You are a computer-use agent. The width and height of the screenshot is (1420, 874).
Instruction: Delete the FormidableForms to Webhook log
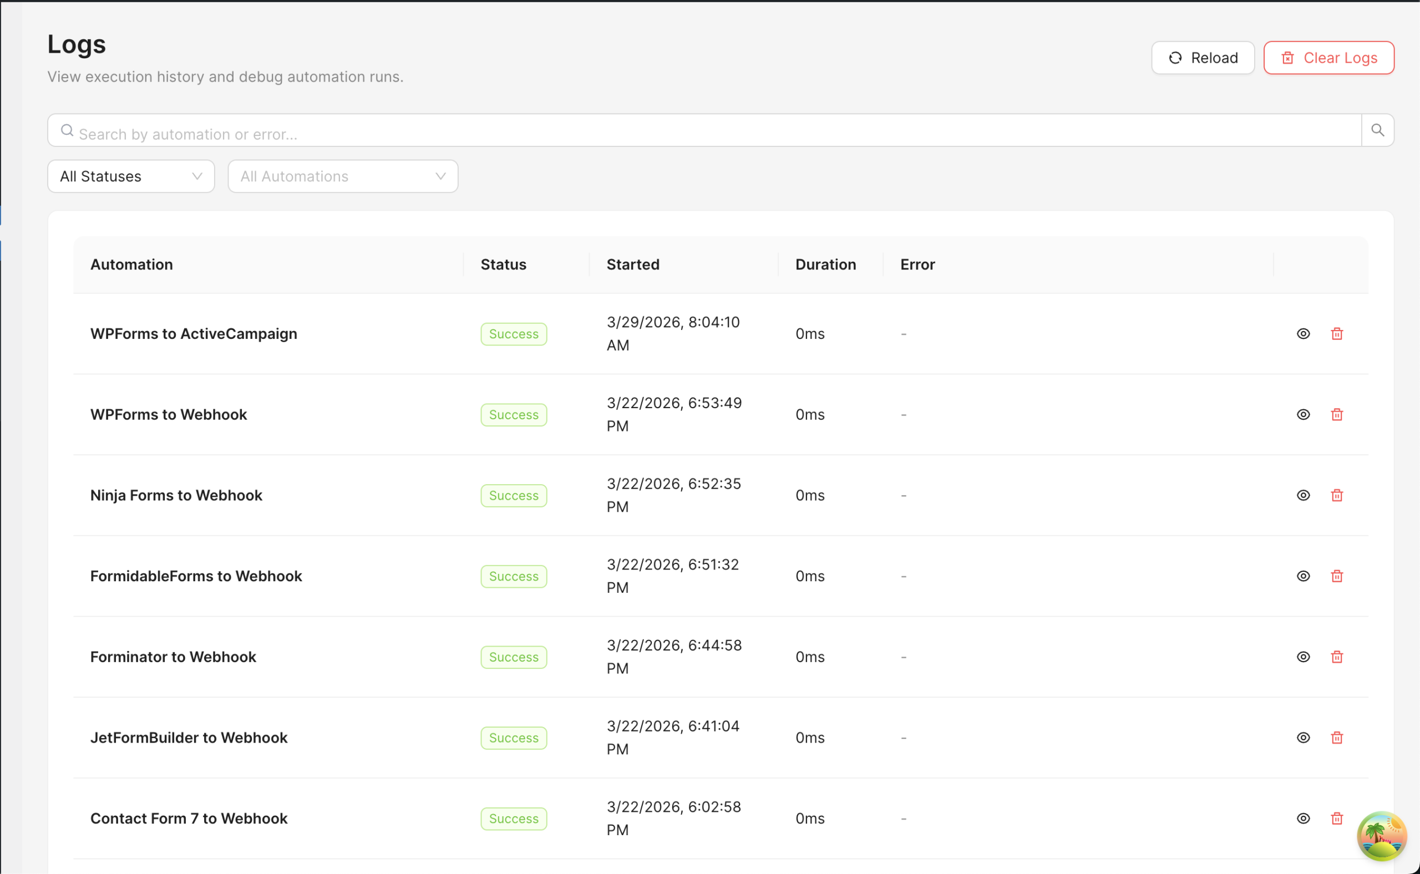tap(1337, 576)
